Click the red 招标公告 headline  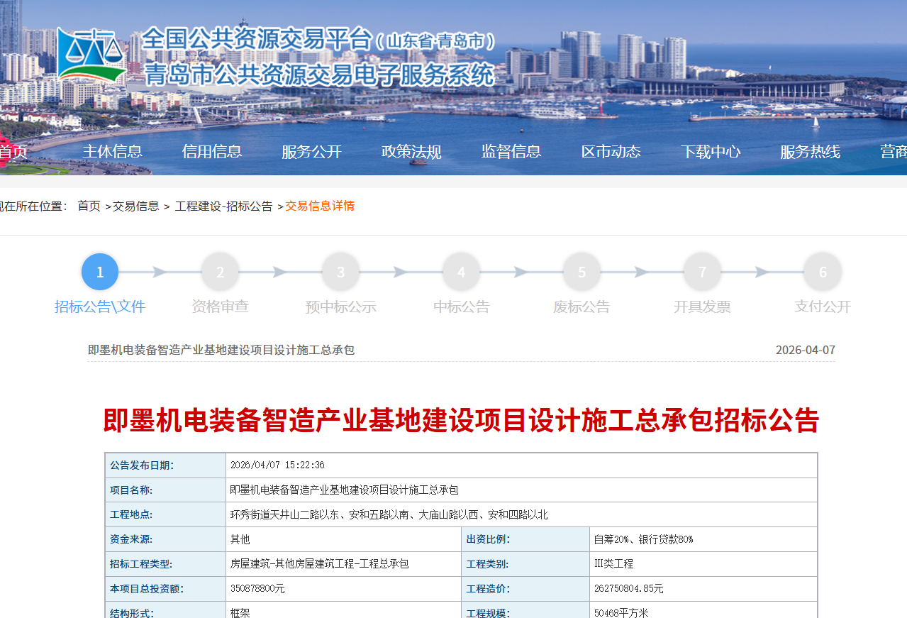tap(461, 420)
